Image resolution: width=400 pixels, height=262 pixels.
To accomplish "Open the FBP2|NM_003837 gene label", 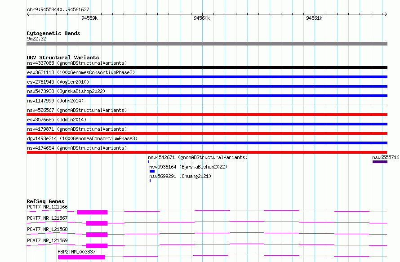I will [76, 252].
